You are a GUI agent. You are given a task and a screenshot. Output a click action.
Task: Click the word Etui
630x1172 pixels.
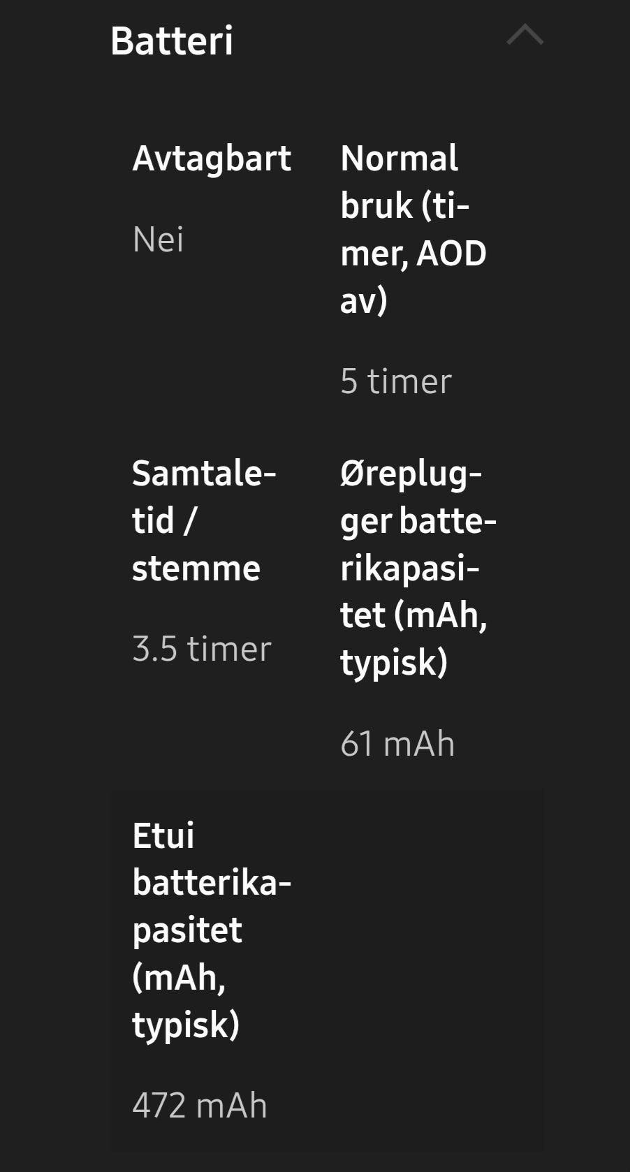coord(163,835)
